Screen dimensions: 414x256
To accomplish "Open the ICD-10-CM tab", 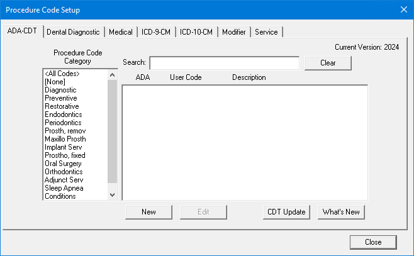I will pyautogui.click(x=196, y=32).
